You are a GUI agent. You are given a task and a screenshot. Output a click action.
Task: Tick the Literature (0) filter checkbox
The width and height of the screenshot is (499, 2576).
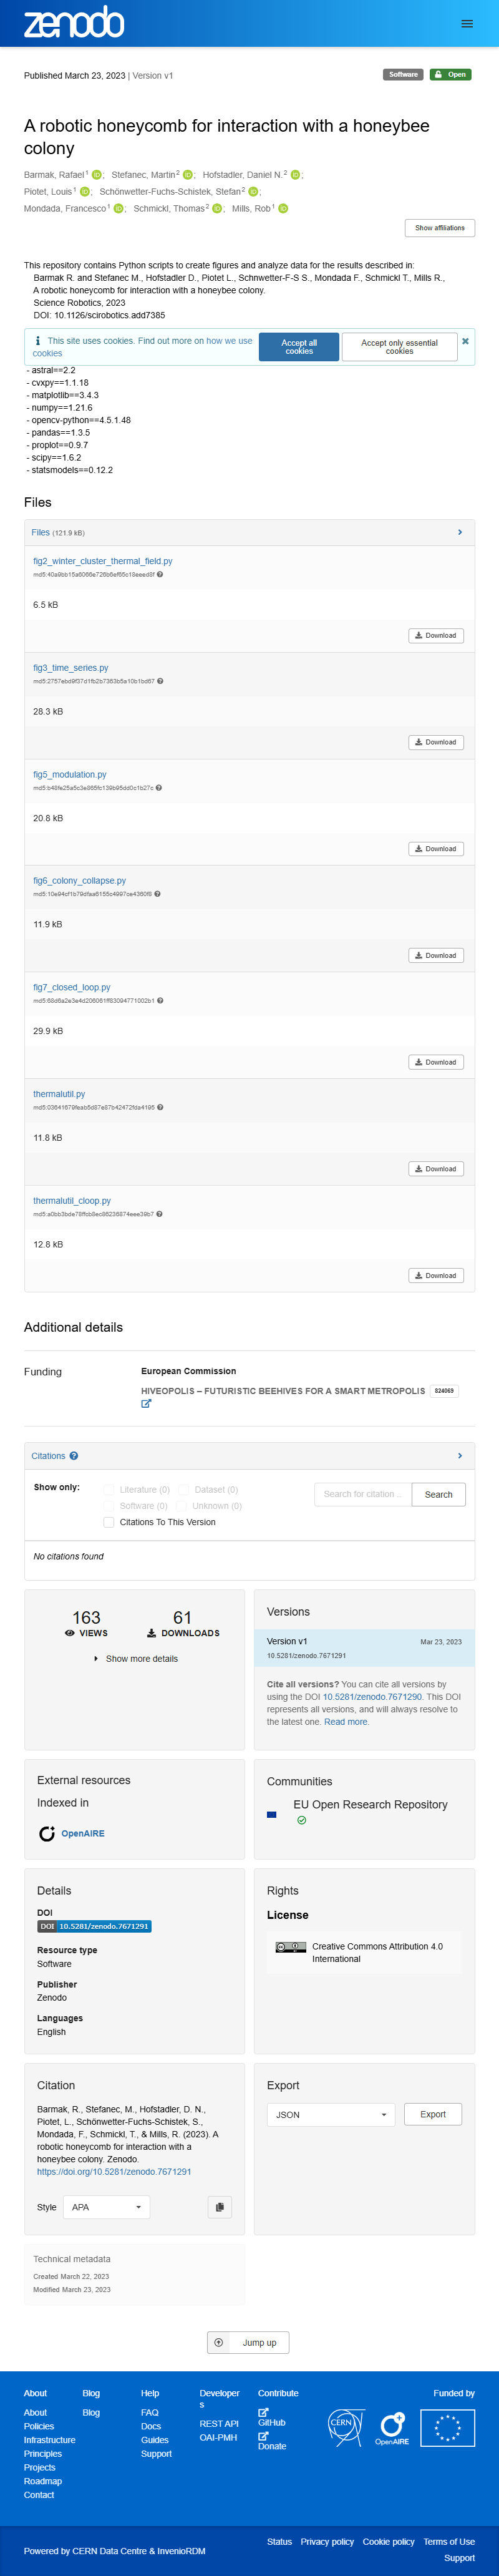(x=109, y=1490)
